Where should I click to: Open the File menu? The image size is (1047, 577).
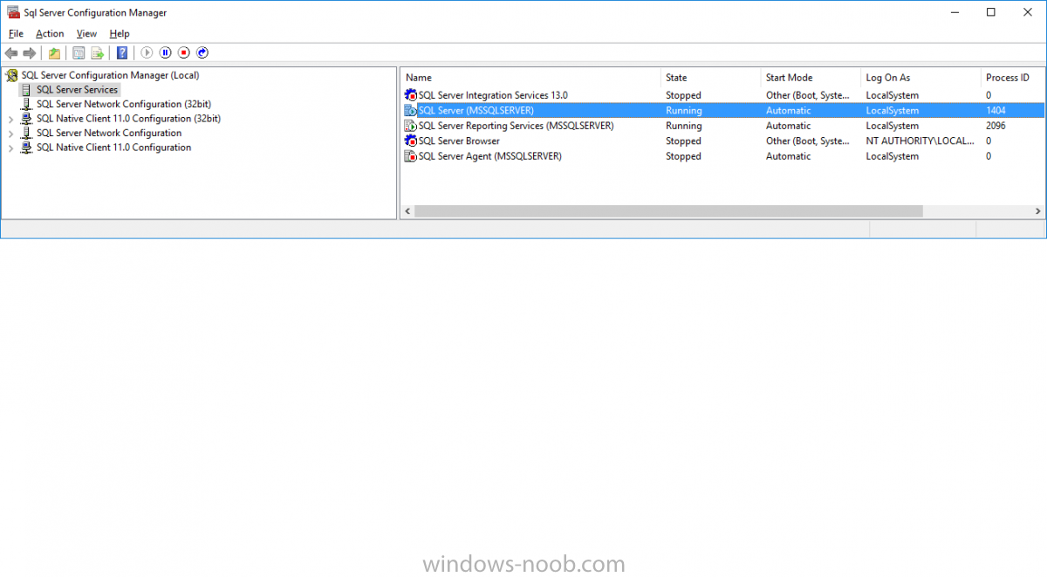coord(16,33)
